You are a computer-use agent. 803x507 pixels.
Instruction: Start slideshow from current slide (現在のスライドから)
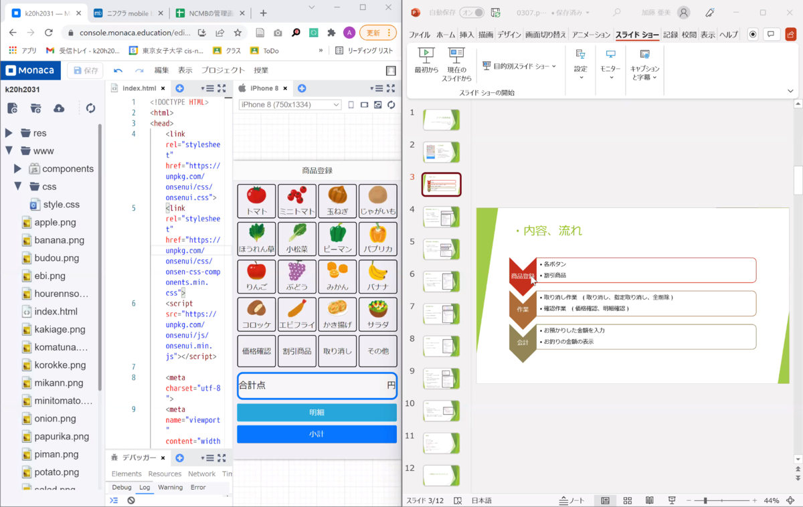tap(457, 65)
